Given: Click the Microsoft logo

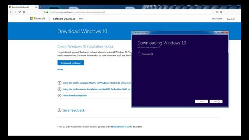Looking at the screenshot, I should coord(37,18).
